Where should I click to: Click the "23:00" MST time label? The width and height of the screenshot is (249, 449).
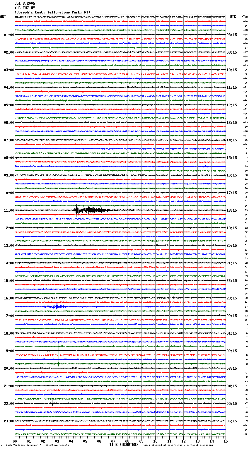click(9, 421)
